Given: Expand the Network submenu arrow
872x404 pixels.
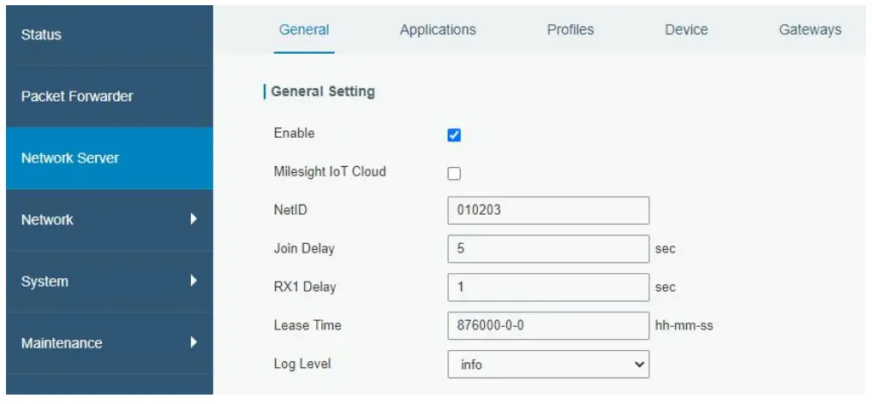Looking at the screenshot, I should (194, 219).
